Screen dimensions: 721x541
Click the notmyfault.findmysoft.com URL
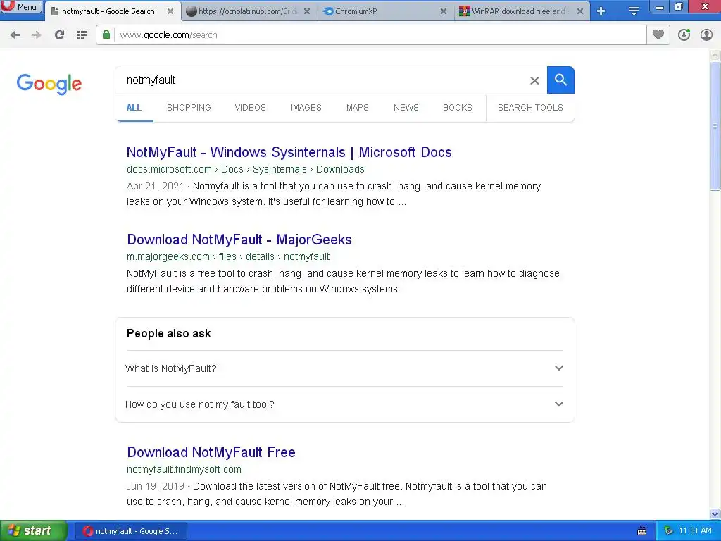pyautogui.click(x=184, y=469)
